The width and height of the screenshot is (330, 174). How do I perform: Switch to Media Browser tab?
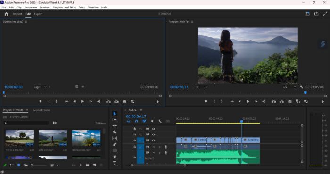tap(41, 110)
